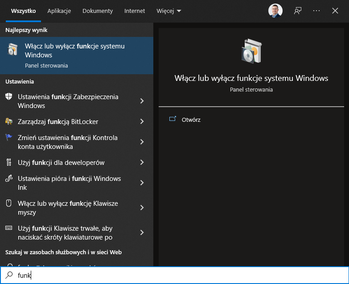Click the User Account Control flag icon
349x284 pixels.
click(8, 137)
